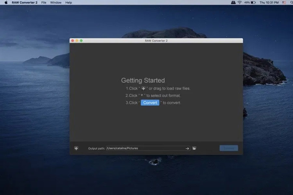The width and height of the screenshot is (293, 195).
Task: Click the arrow inside the output path field
Action: (x=187, y=148)
